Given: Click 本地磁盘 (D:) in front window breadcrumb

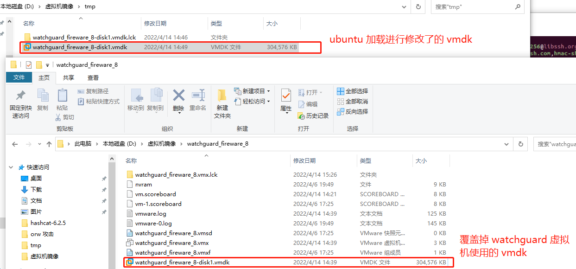Looking at the screenshot, I should [119, 144].
